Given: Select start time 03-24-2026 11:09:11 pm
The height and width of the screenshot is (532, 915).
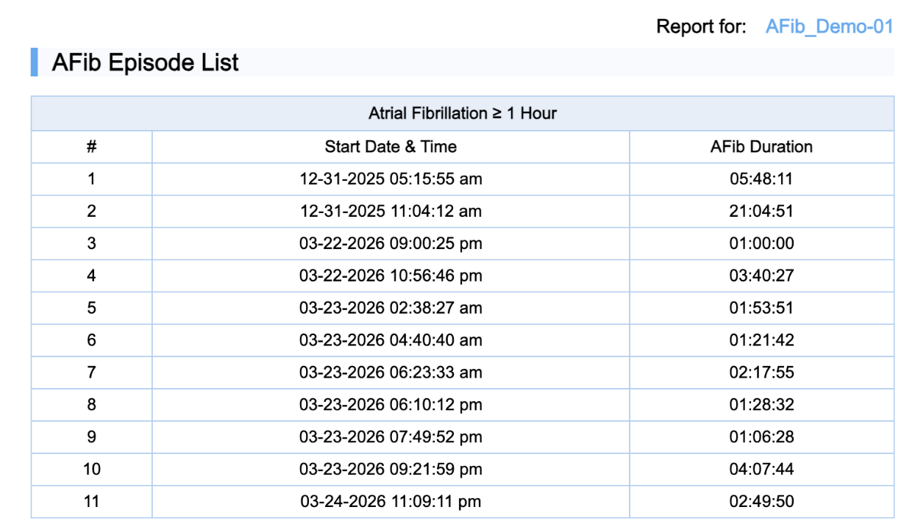Looking at the screenshot, I should tap(391, 502).
